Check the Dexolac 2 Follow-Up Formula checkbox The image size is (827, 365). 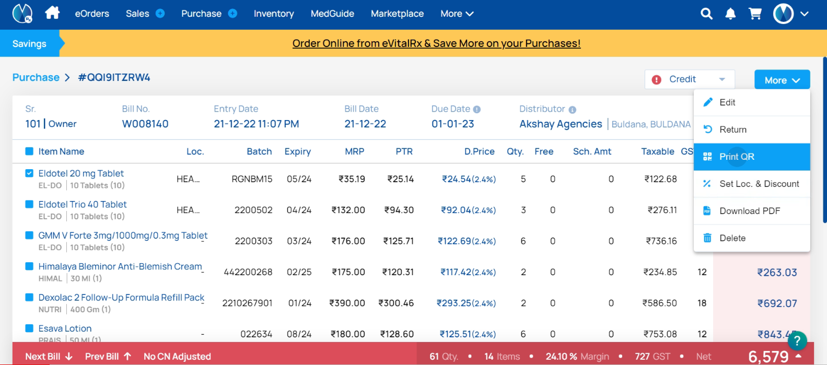coord(29,298)
